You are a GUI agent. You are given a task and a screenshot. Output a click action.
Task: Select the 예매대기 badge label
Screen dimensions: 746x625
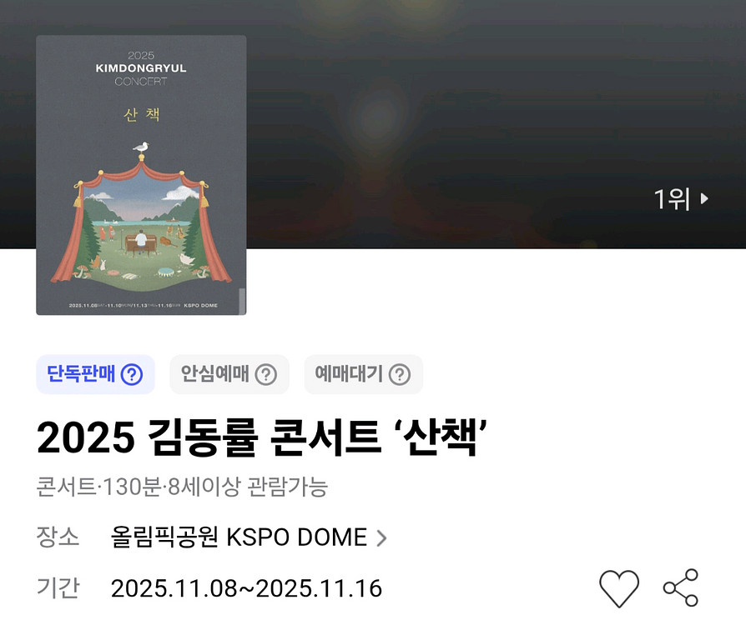tap(349, 374)
